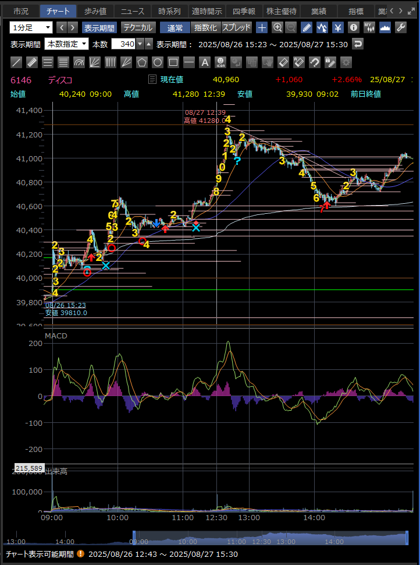This screenshot has width=420, height=565.
Task: Go to next timeframe with right chevron
Action: 73,27
